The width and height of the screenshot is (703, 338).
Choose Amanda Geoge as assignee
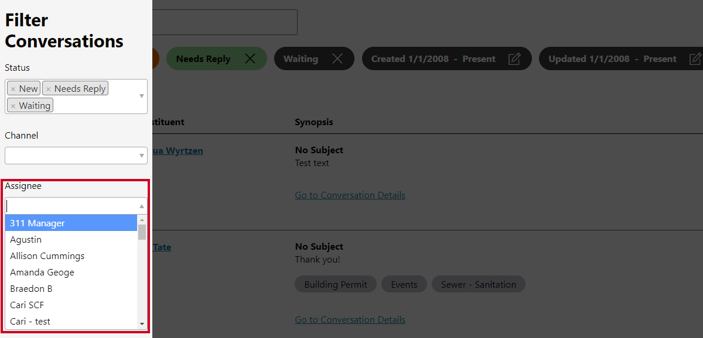[x=71, y=272]
